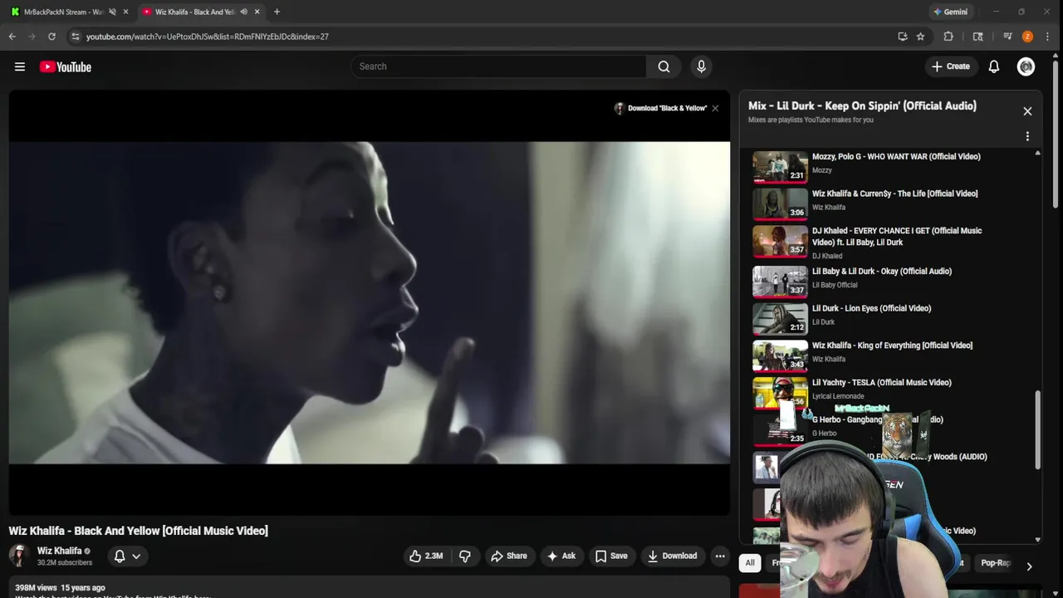Open the browser extensions puzzle icon
1063x598 pixels.
tap(948, 37)
